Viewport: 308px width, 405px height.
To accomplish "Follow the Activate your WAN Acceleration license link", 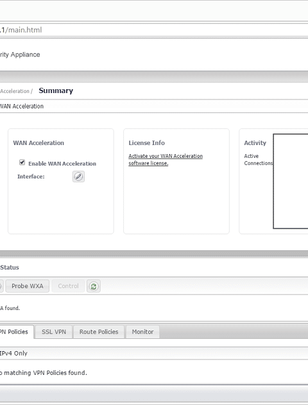I will pos(166,160).
